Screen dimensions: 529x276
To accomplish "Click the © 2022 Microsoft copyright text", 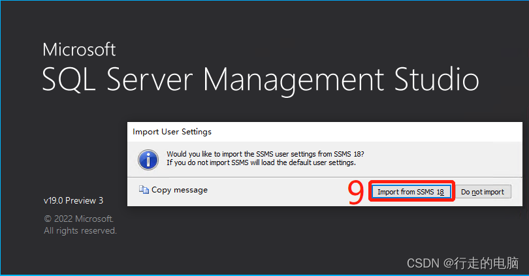I will pyautogui.click(x=78, y=219).
